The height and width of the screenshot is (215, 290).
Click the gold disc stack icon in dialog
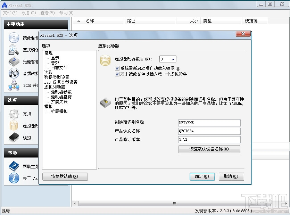point(105,60)
